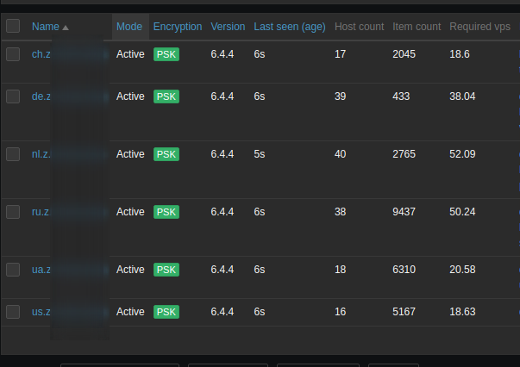Toggle the select-all checkbox in header
Viewport: 520px width, 367px height.
[x=13, y=26]
